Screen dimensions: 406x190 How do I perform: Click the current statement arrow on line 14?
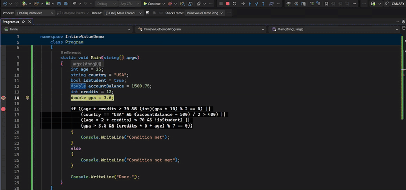pyautogui.click(x=3, y=98)
